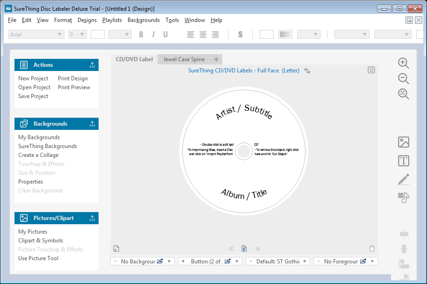Click the Zoom to Fit icon

[x=403, y=94]
